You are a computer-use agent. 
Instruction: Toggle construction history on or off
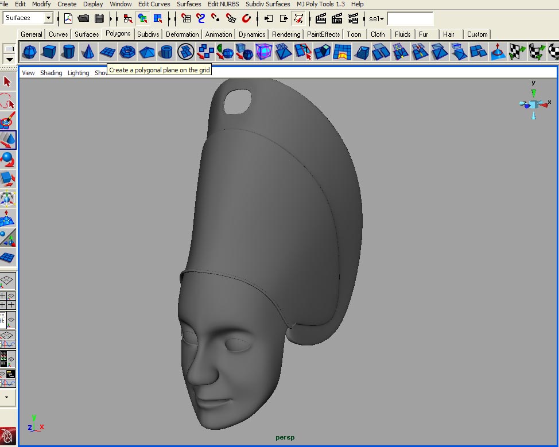click(298, 18)
